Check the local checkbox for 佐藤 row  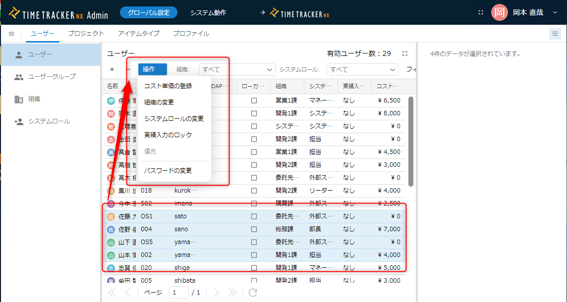254,216
